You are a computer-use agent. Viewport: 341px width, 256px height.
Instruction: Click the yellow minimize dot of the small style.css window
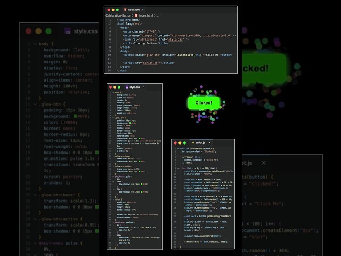[x=115, y=87]
